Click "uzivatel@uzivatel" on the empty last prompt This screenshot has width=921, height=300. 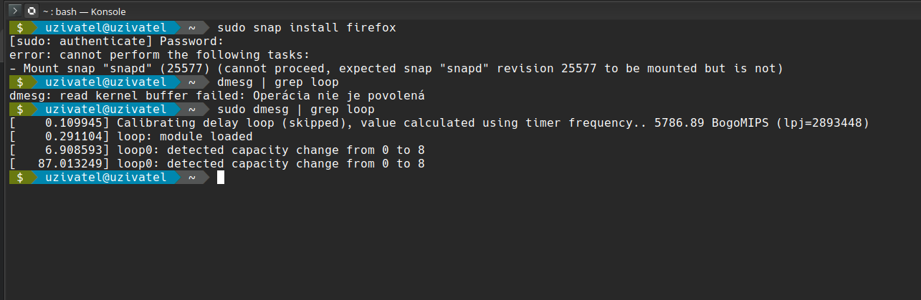coord(105,178)
